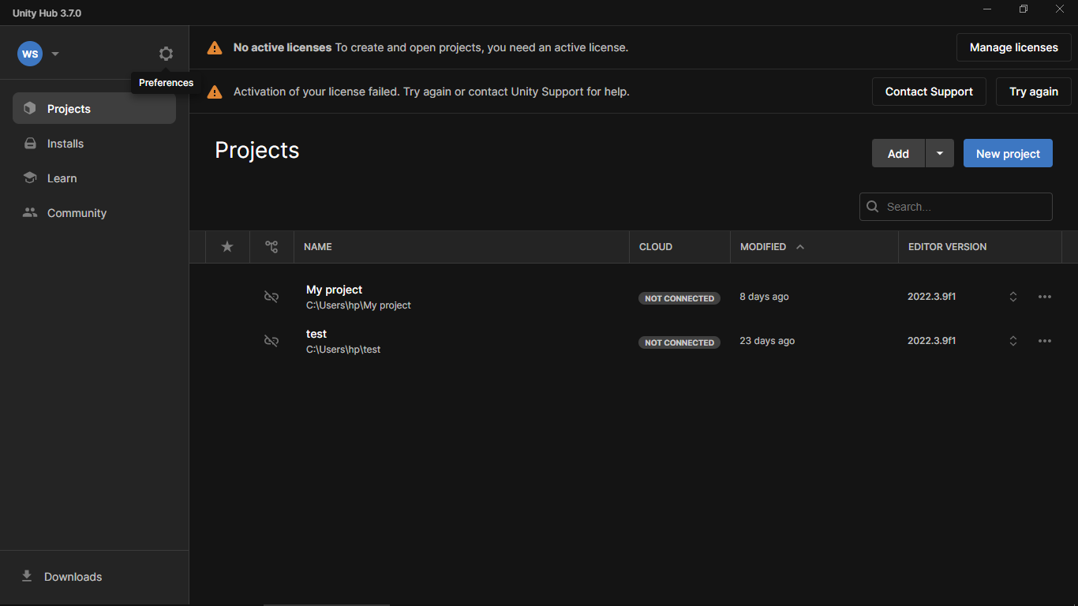This screenshot has height=606, width=1078.
Task: Click the Manage licenses button
Action: click(x=1013, y=47)
